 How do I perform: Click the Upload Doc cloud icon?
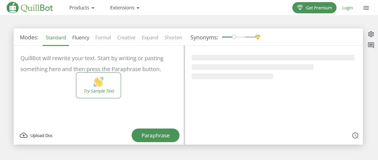(x=24, y=136)
